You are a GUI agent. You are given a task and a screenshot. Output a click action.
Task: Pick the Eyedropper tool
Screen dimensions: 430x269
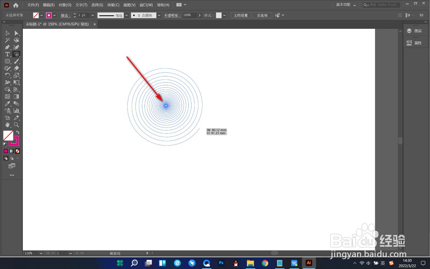click(8, 104)
